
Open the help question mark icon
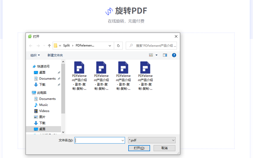click(x=174, y=55)
